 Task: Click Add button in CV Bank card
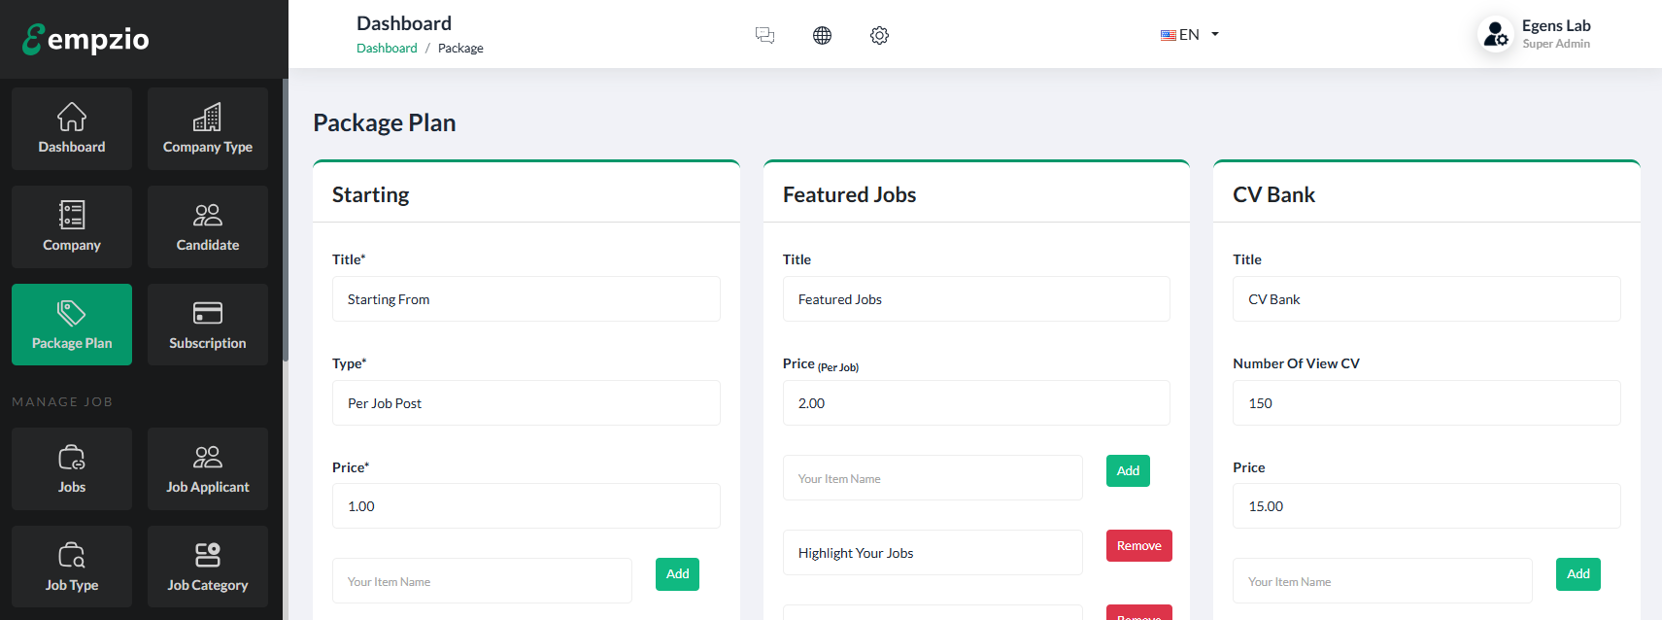[1577, 574]
